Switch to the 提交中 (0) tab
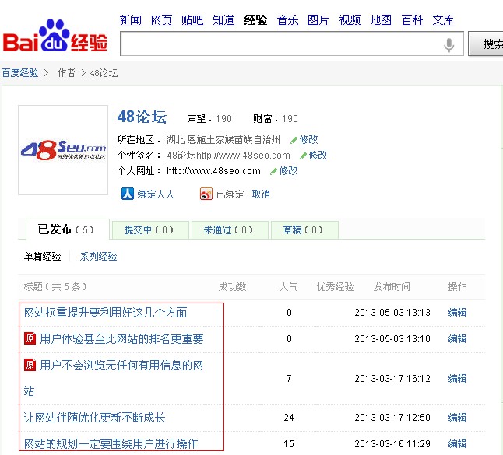The width and height of the screenshot is (503, 455). click(x=150, y=230)
